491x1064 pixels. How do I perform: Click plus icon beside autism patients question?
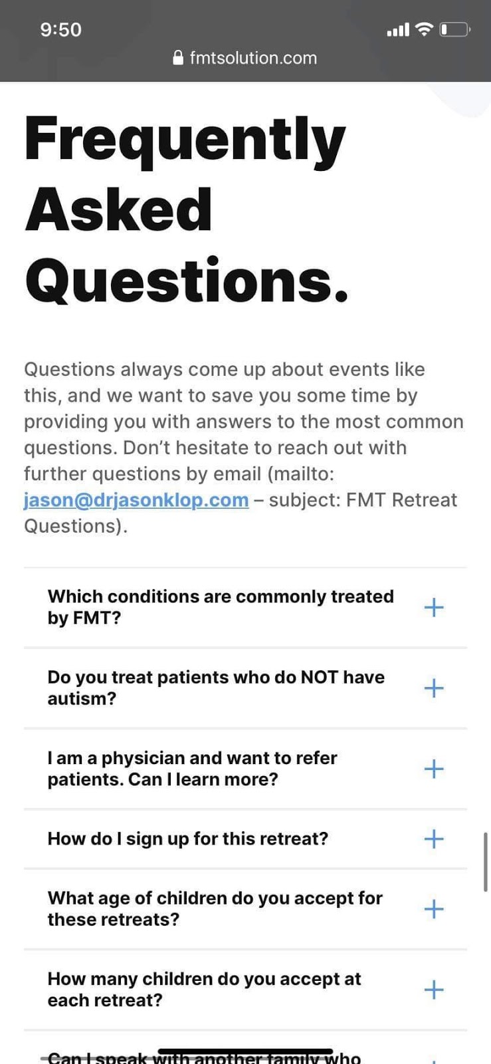tap(433, 688)
